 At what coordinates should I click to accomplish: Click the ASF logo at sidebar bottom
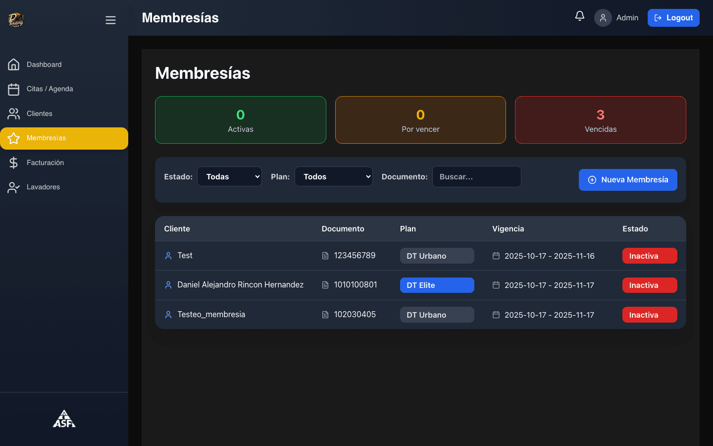coord(64,419)
